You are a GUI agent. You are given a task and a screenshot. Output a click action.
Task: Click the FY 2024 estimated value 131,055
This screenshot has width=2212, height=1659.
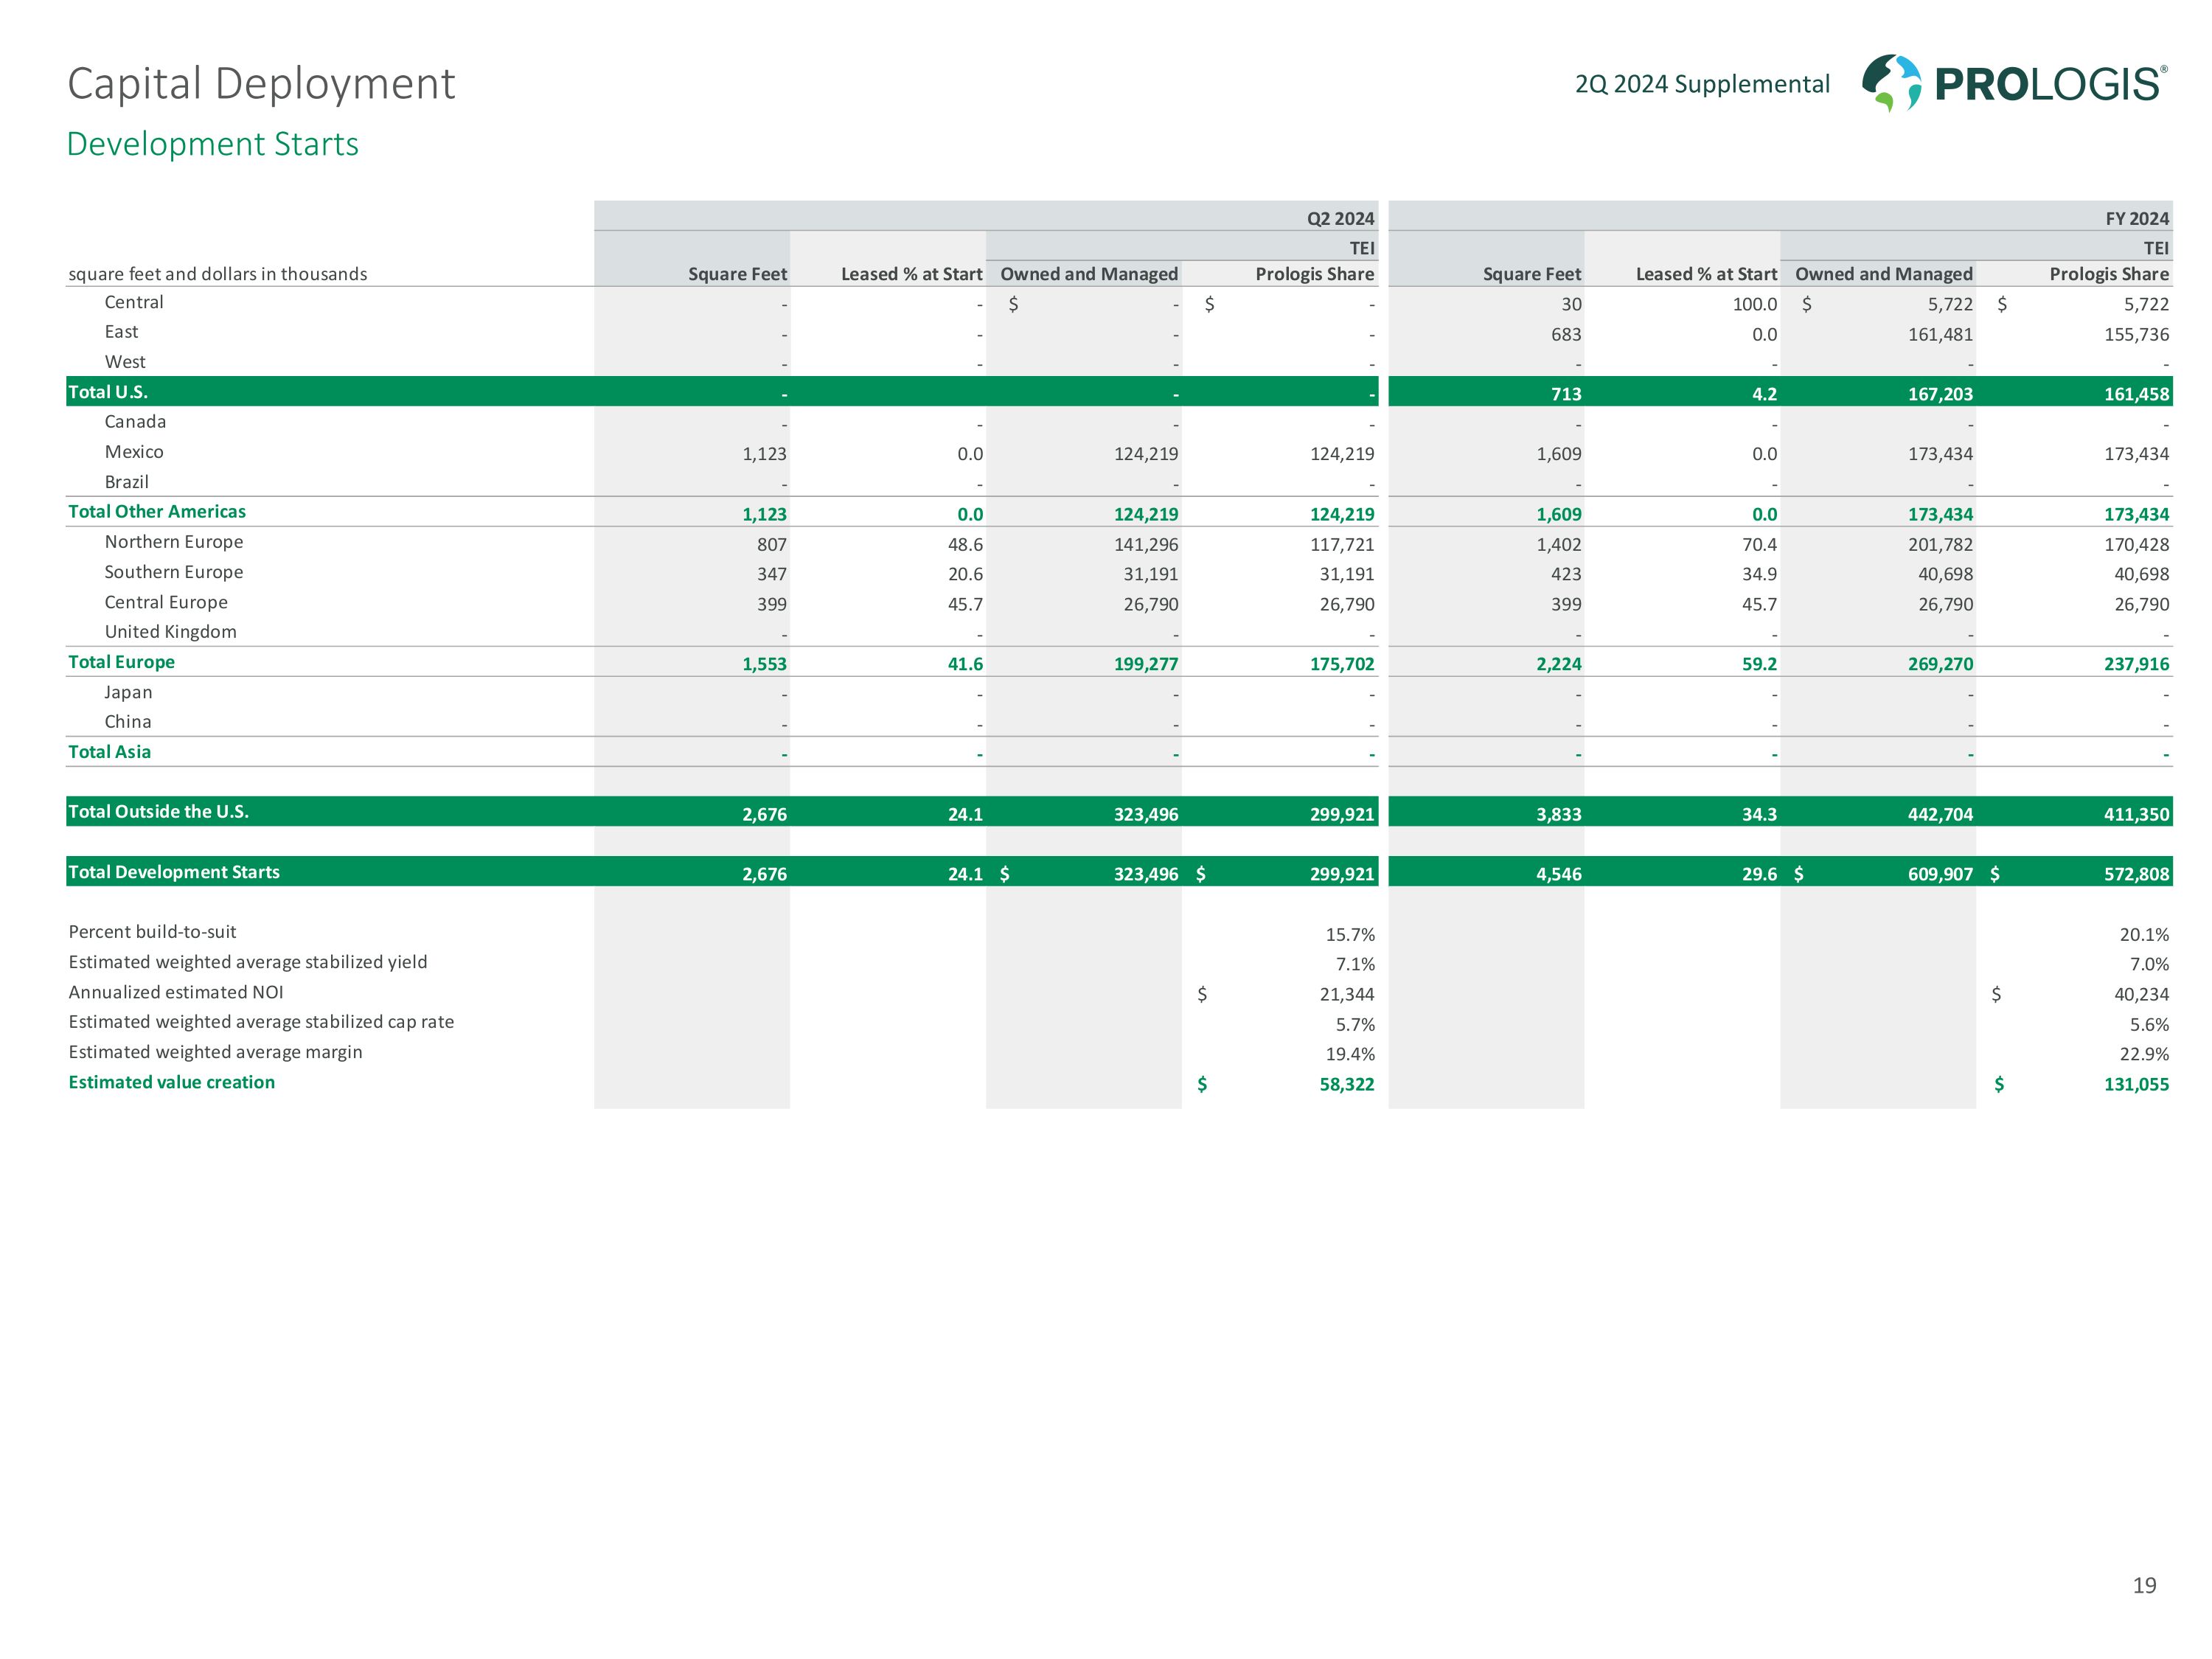tap(2135, 1084)
